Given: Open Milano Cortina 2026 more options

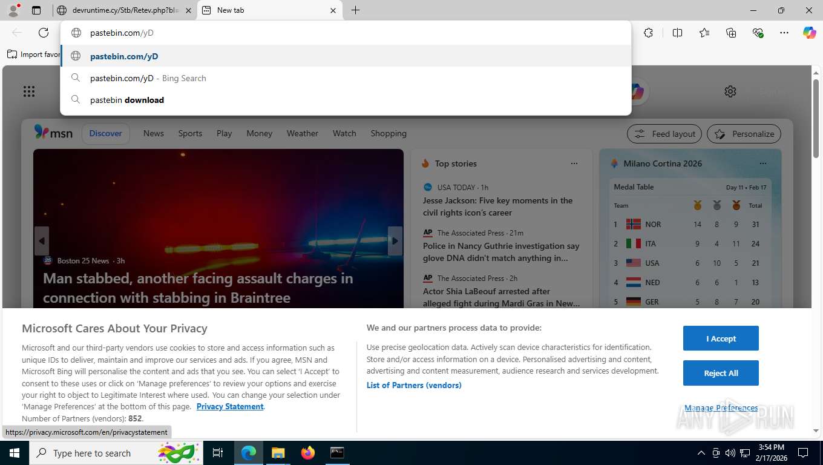Looking at the screenshot, I should (x=763, y=163).
